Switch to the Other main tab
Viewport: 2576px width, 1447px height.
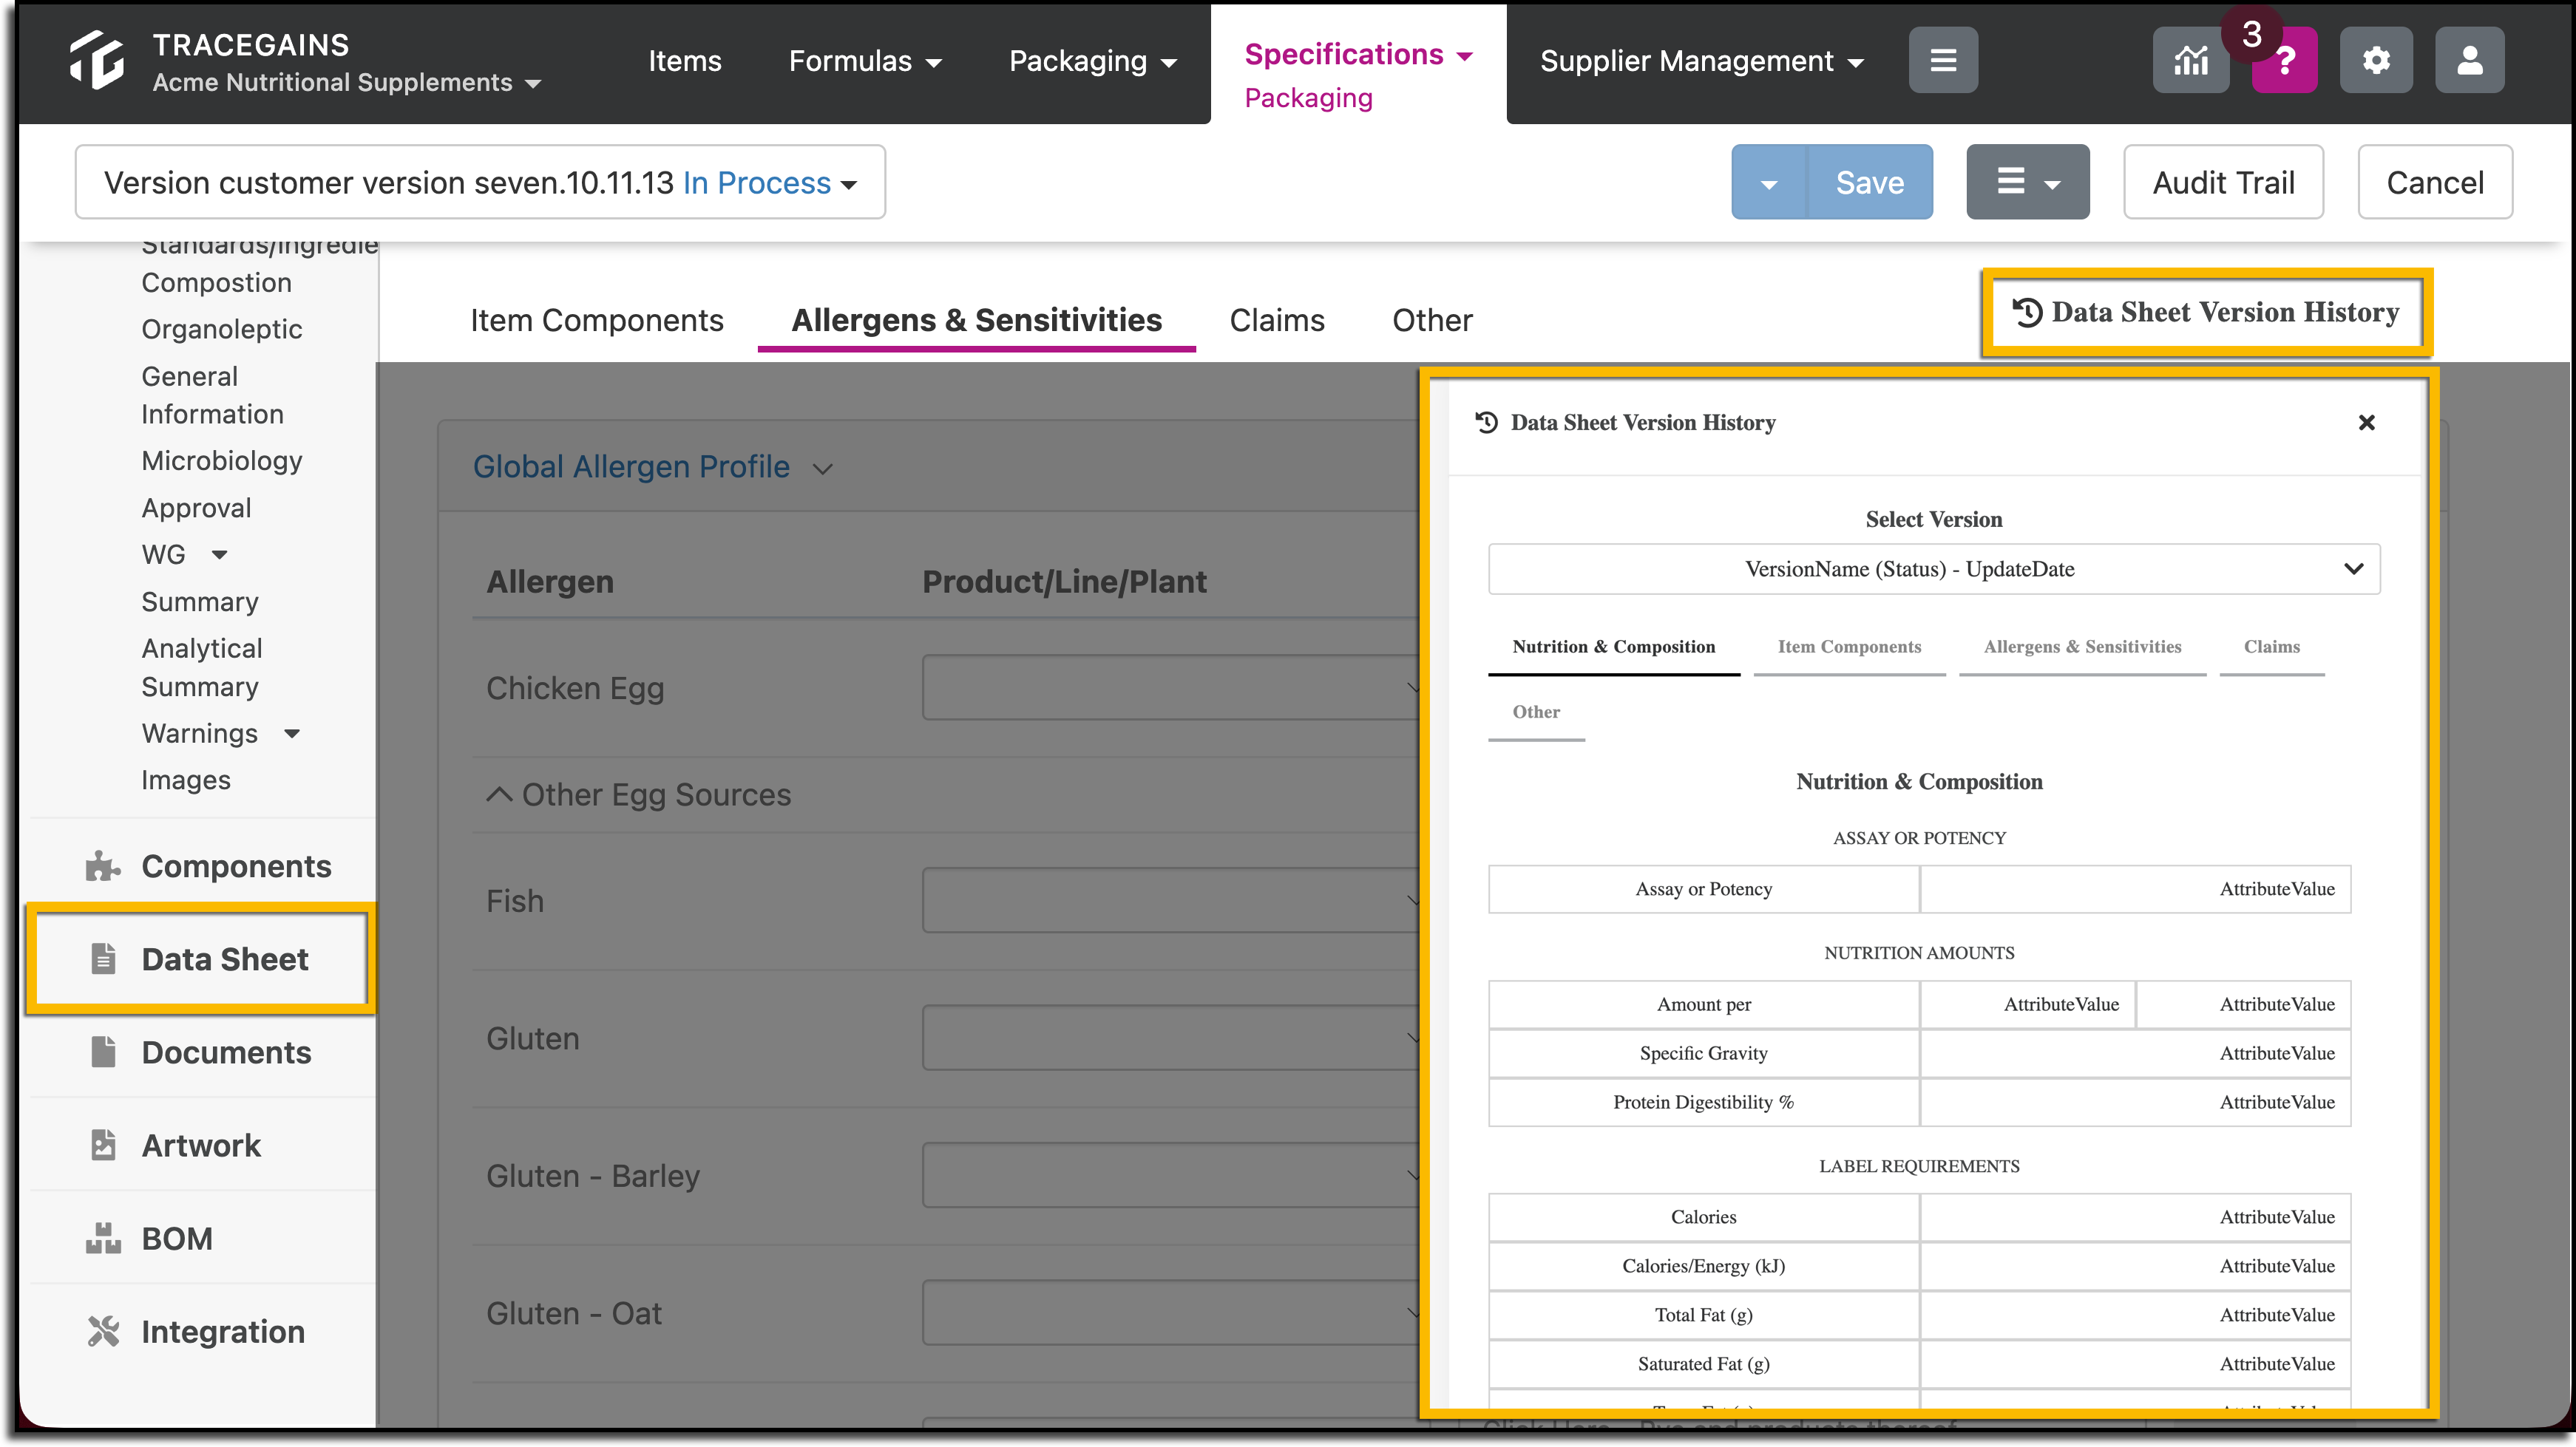[1432, 321]
